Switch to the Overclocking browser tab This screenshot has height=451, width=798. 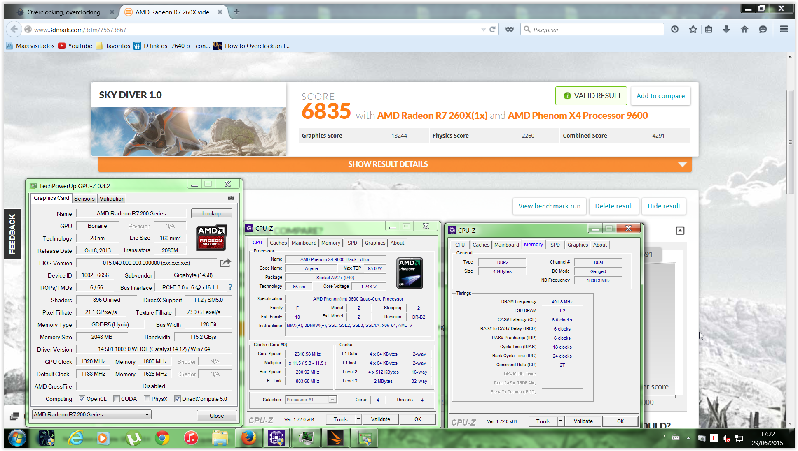click(x=66, y=12)
